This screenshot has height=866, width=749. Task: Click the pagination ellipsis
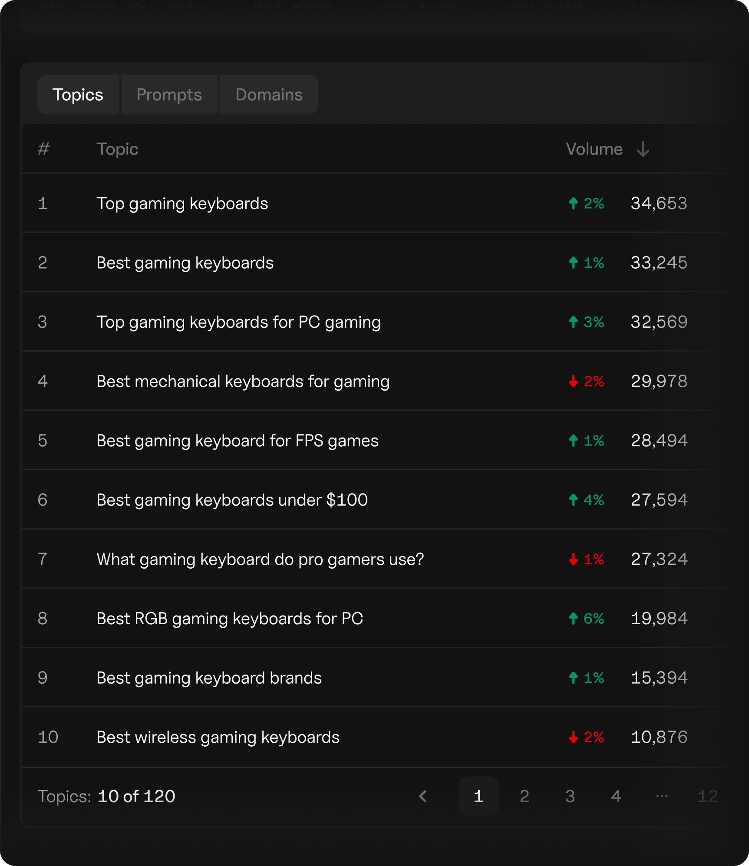(661, 796)
